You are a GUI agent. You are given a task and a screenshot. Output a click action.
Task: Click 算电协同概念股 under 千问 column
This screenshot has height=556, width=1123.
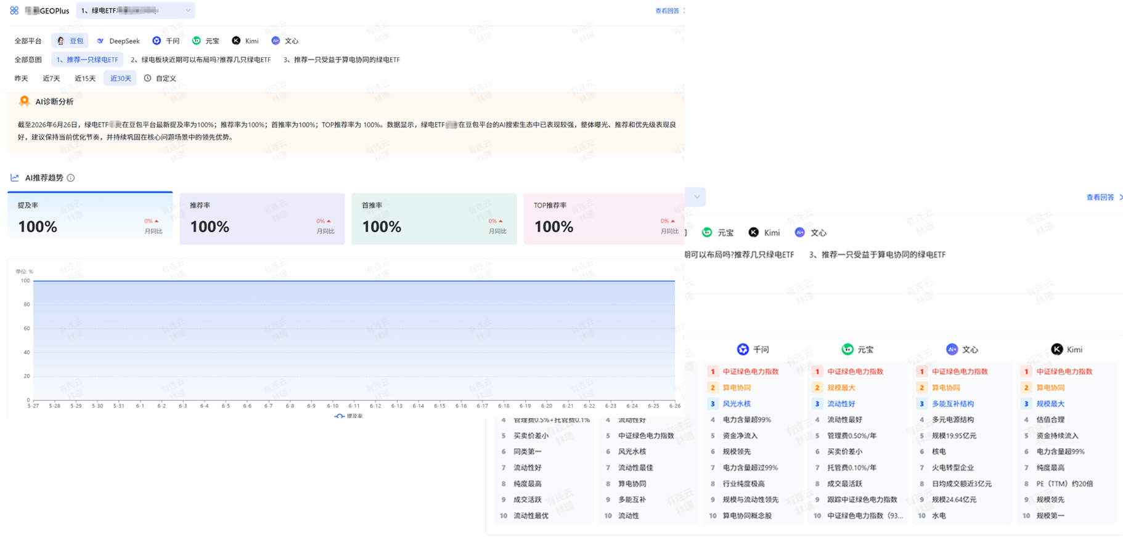click(747, 515)
